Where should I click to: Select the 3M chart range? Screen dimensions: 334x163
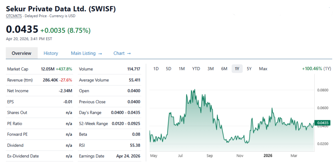coord(210,69)
